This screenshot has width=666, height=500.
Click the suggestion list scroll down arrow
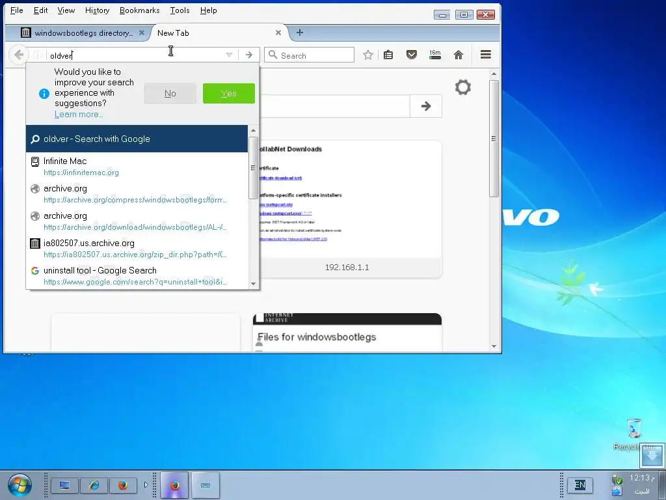click(x=254, y=284)
